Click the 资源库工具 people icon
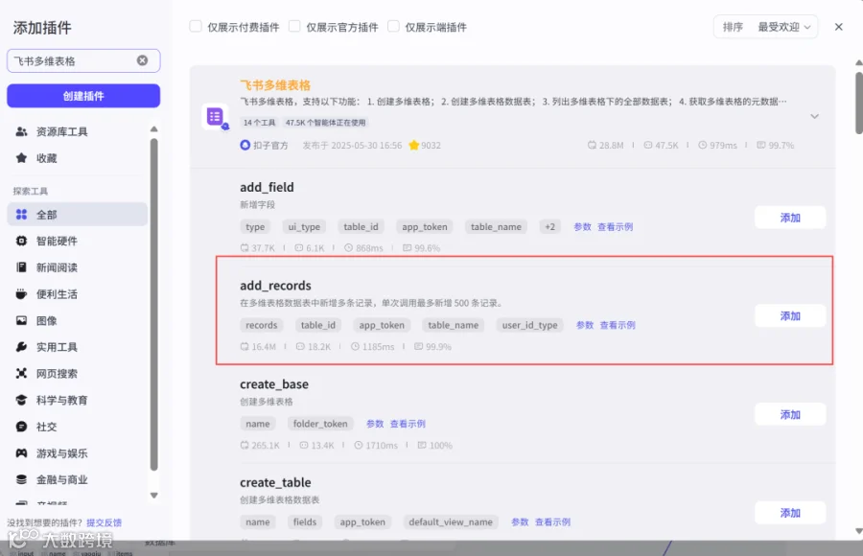The height and width of the screenshot is (556, 863). tap(21, 131)
